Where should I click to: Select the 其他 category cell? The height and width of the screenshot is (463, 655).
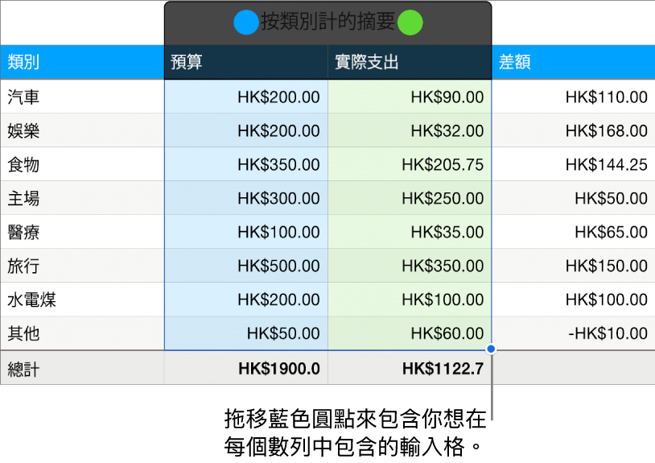pos(82,333)
